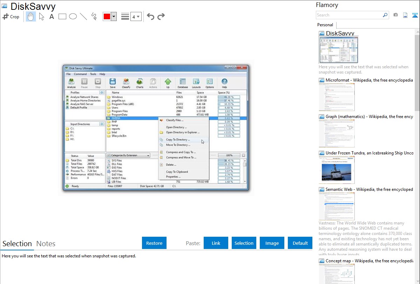Choose the straight line tool

(x=83, y=16)
